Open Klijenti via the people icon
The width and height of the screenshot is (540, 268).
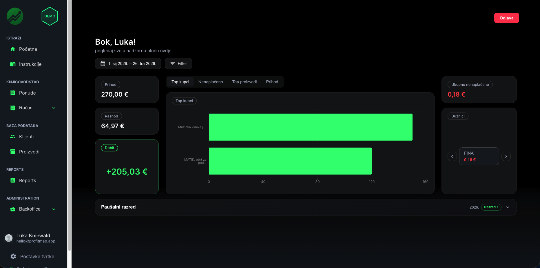click(x=13, y=137)
